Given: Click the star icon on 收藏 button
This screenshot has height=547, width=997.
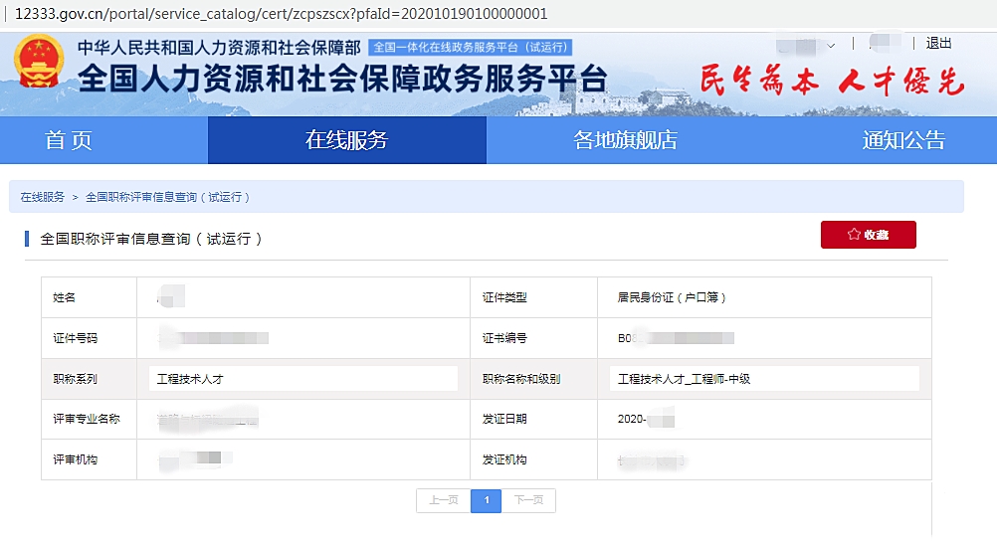Looking at the screenshot, I should tap(853, 235).
